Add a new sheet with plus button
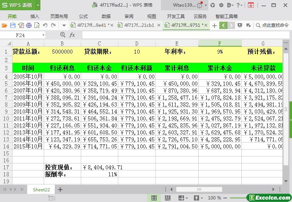The image size is (292, 202). pyautogui.click(x=60, y=190)
